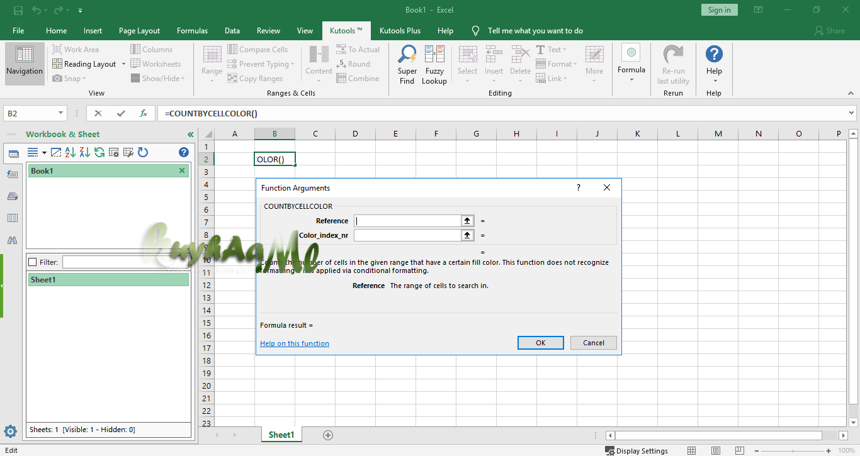Sort sheets ascending A to Z
The height and width of the screenshot is (456, 860).
(71, 152)
